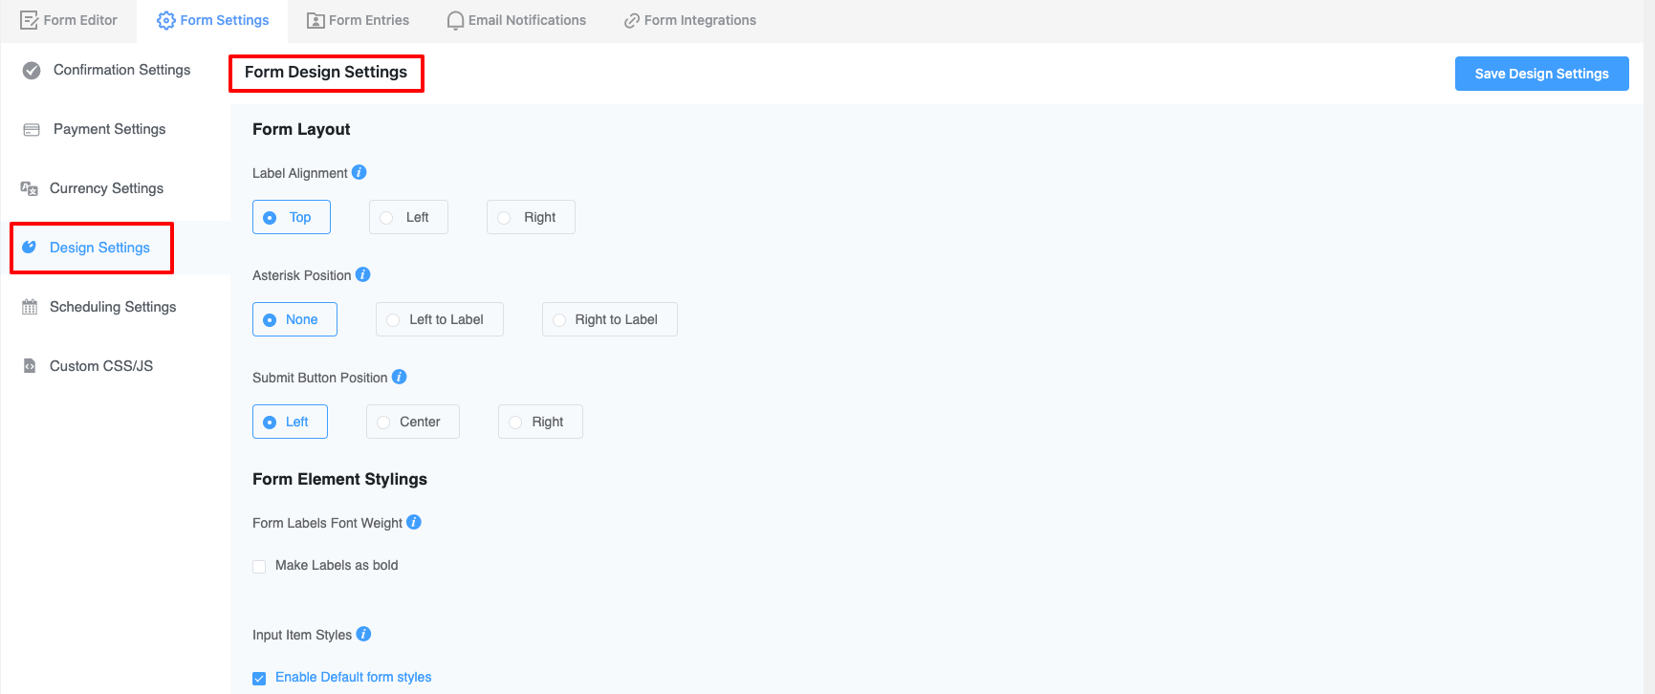The height and width of the screenshot is (694, 1655).
Task: Set submit button position to Center
Action: (x=413, y=422)
